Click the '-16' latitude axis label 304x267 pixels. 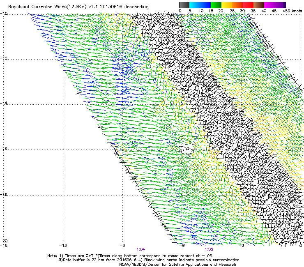click(4, 149)
